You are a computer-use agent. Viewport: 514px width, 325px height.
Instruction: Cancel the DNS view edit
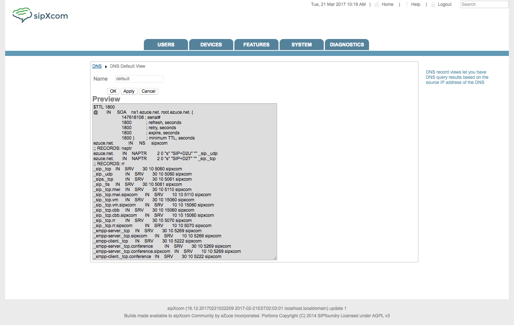(148, 91)
